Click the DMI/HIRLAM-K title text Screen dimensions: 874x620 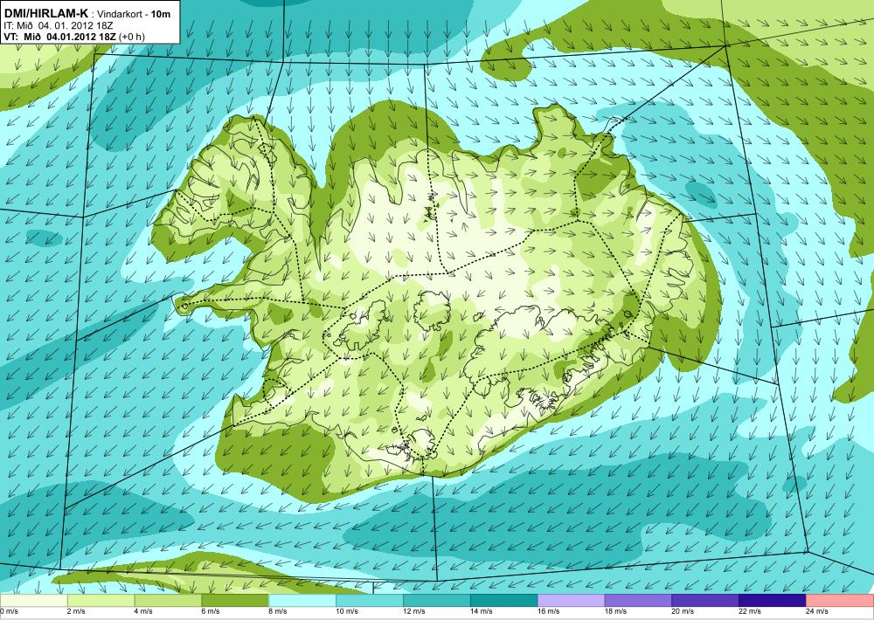45,13
